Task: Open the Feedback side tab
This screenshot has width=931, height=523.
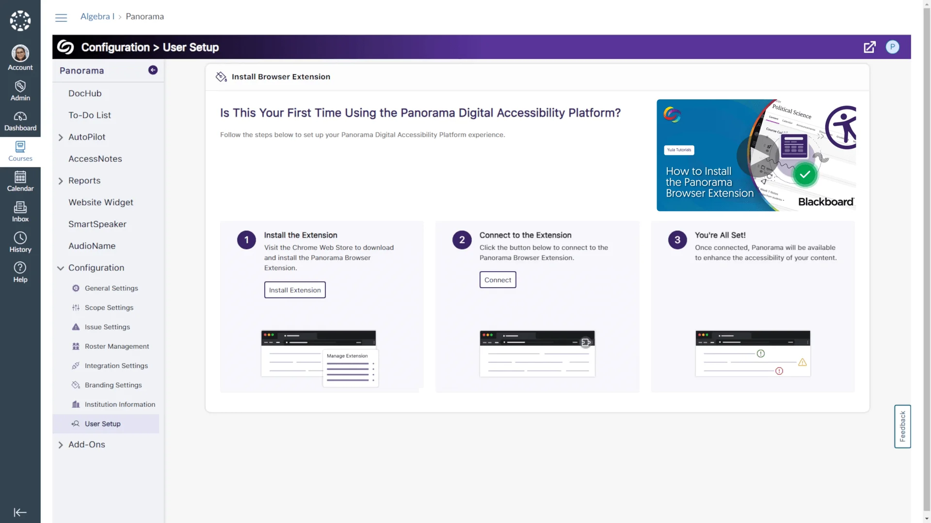Action: point(902,426)
